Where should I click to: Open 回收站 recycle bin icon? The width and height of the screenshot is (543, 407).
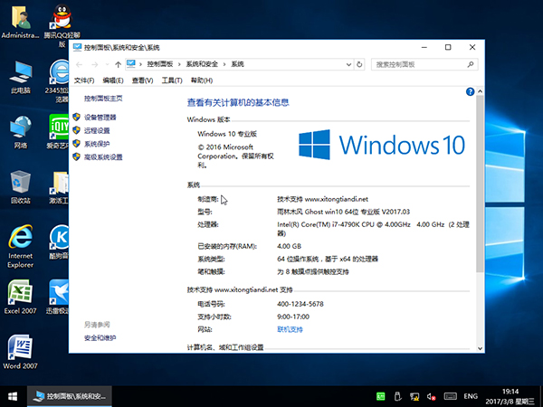(19, 185)
